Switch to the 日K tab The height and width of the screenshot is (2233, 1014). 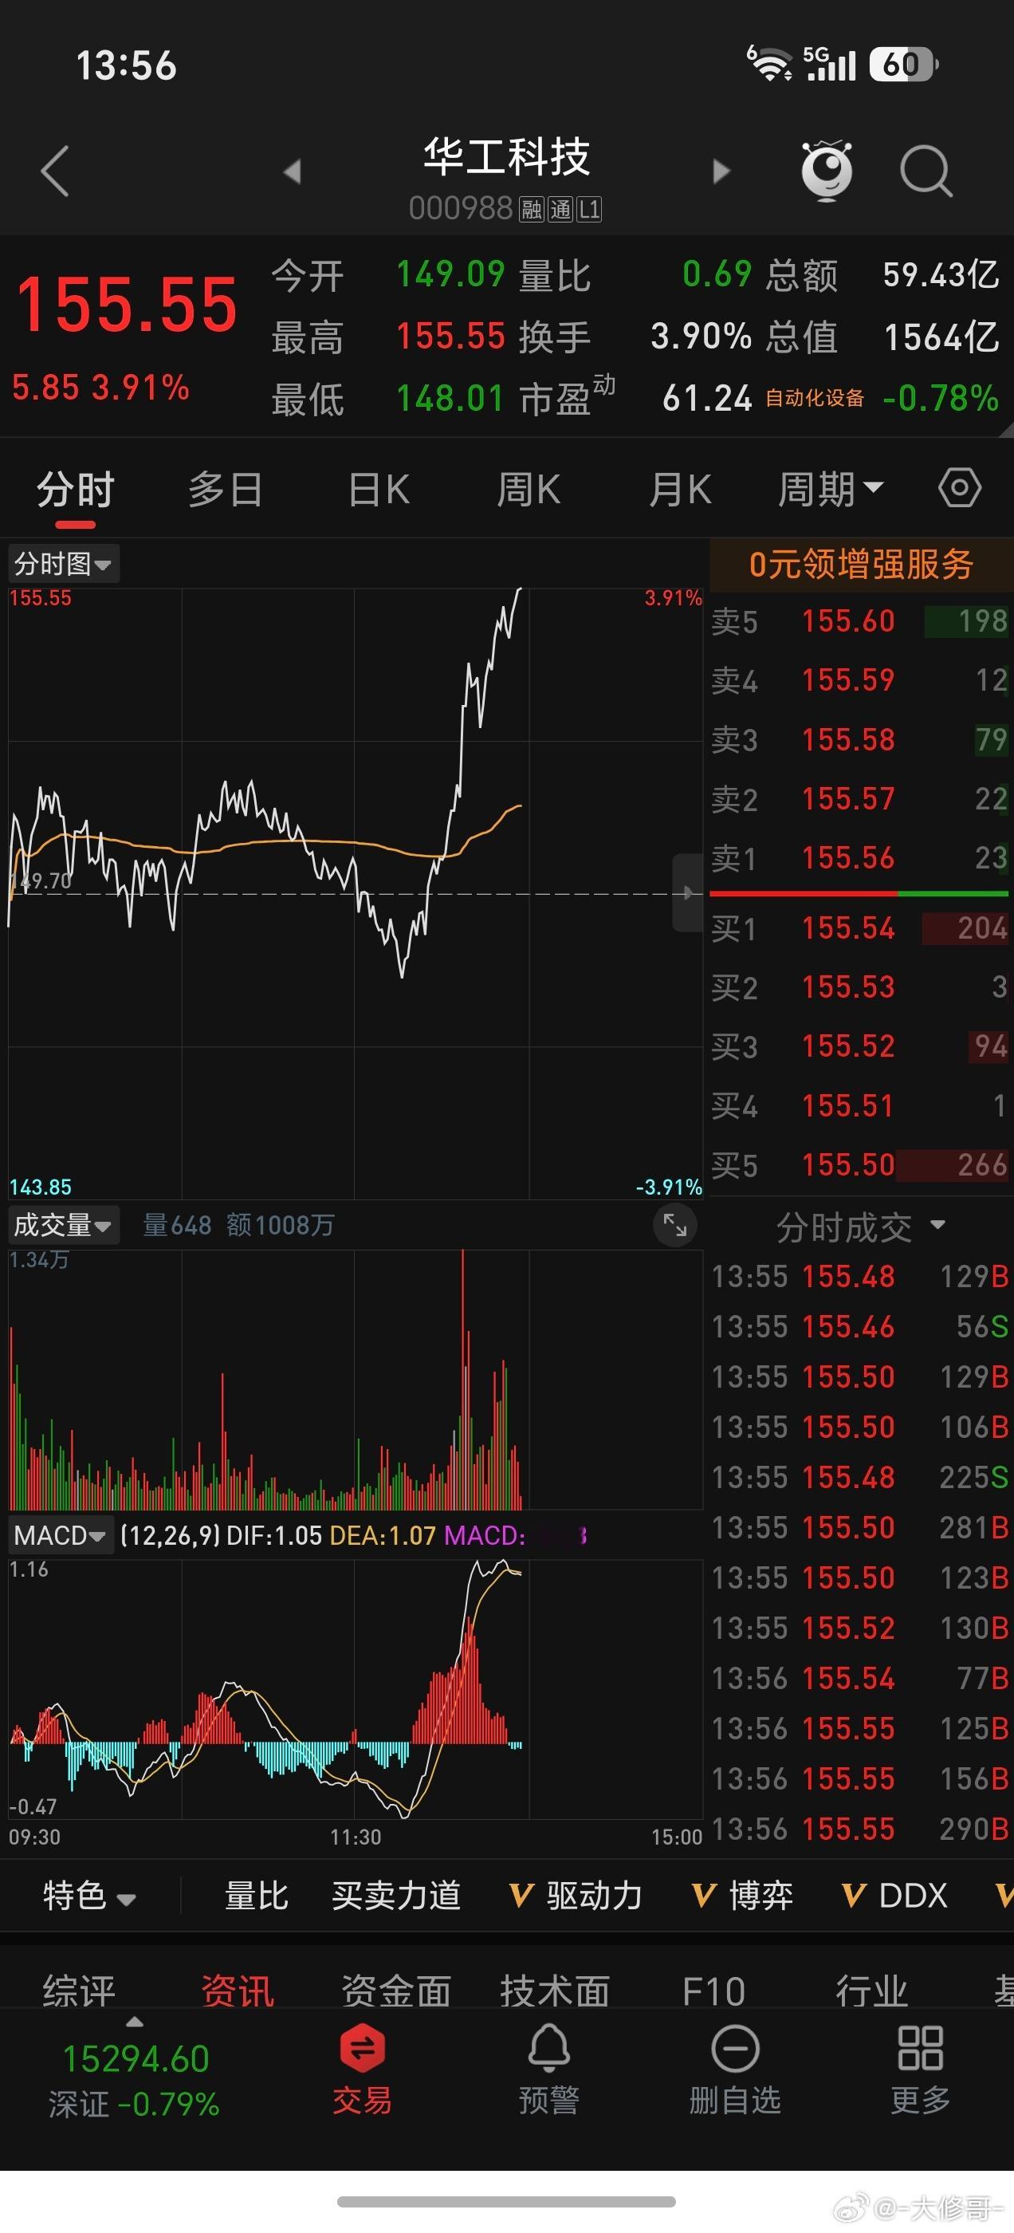tap(379, 490)
